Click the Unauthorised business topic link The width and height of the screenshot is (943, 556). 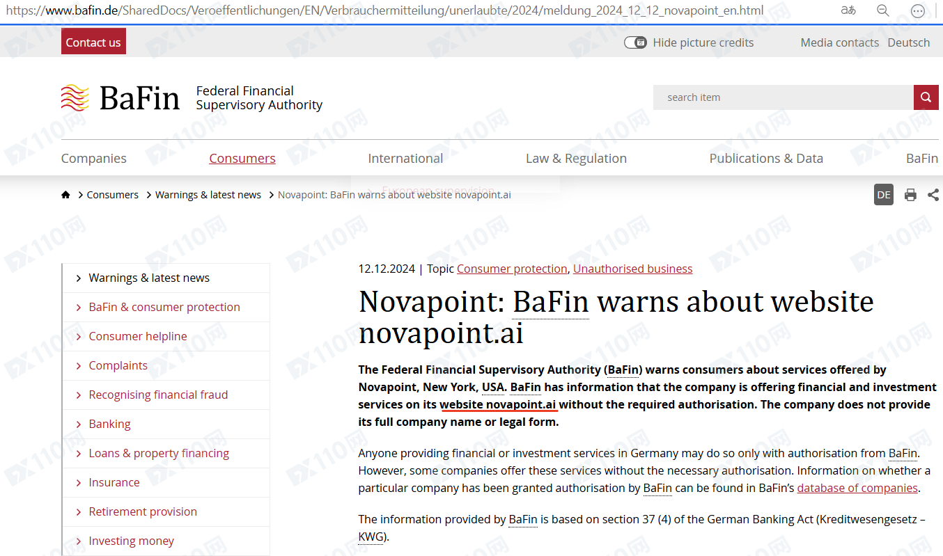coord(632,269)
